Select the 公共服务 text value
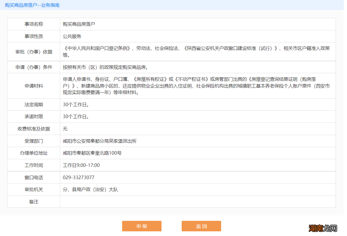The width and height of the screenshot is (347, 236). pos(69,36)
